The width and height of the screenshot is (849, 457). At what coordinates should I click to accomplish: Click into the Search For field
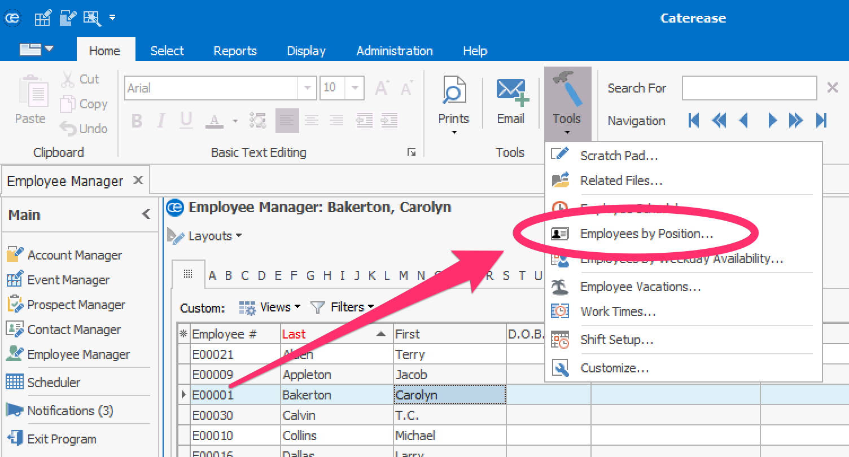click(749, 88)
